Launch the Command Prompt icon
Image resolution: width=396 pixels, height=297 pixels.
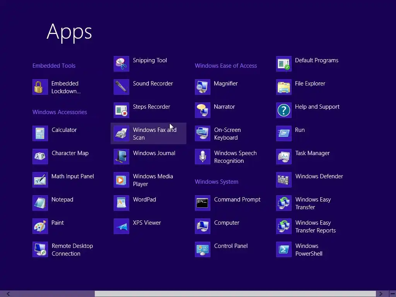click(203, 203)
